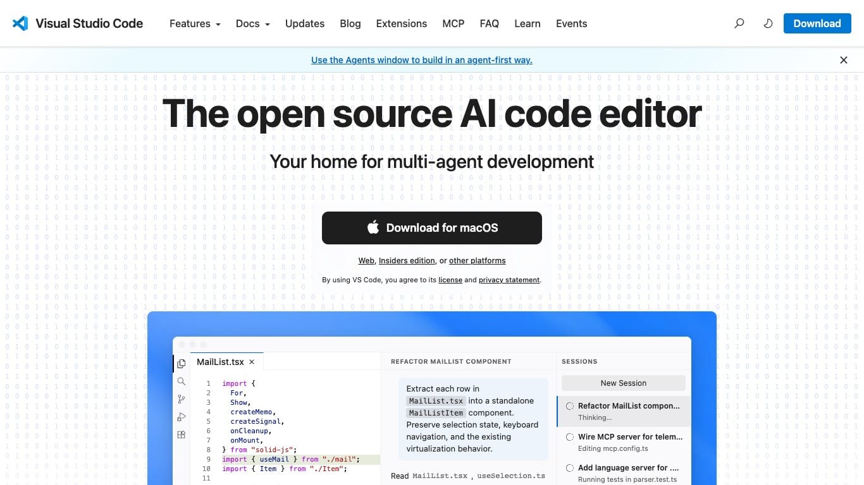Image resolution: width=864 pixels, height=485 pixels.
Task: Close the MailList.tsx editor tab
Action: click(252, 362)
